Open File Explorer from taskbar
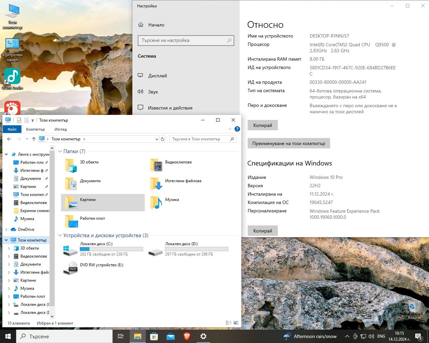The image size is (429, 343). point(137,336)
